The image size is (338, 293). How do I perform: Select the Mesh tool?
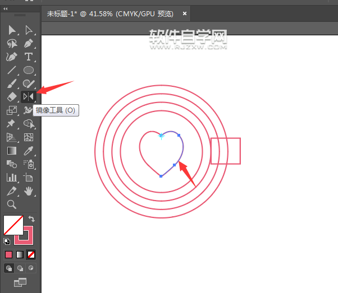pos(29,137)
